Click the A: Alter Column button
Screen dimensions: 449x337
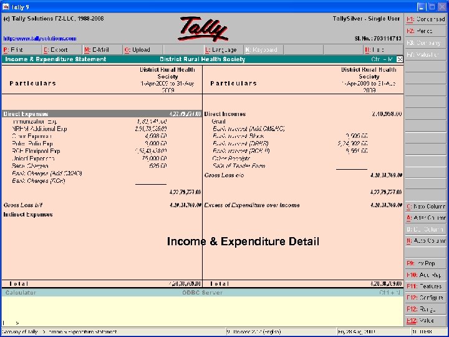pos(426,218)
